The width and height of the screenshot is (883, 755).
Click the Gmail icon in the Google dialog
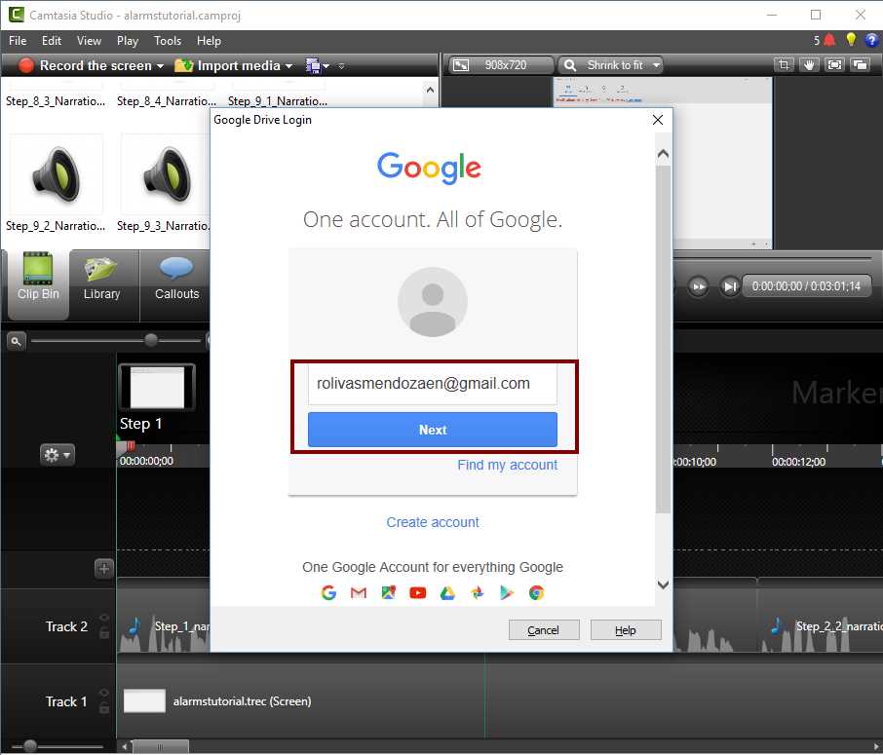[x=359, y=591]
